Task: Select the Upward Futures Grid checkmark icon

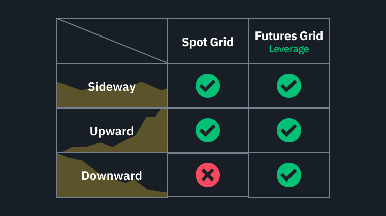Action: coord(289,130)
